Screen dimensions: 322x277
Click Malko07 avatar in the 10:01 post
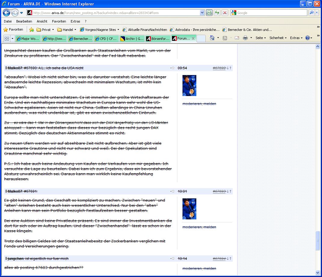pos(189,209)
